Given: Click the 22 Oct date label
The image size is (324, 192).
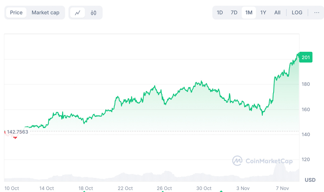Looking at the screenshot, I should point(125,188).
